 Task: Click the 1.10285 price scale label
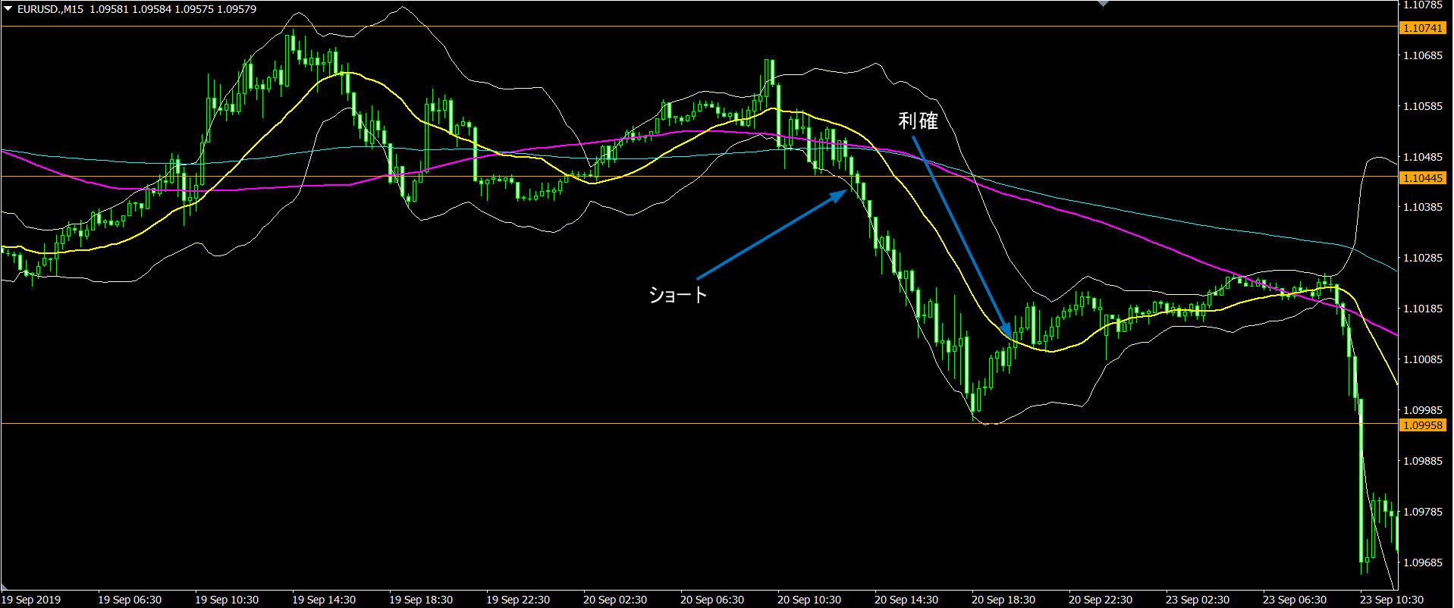(1423, 258)
